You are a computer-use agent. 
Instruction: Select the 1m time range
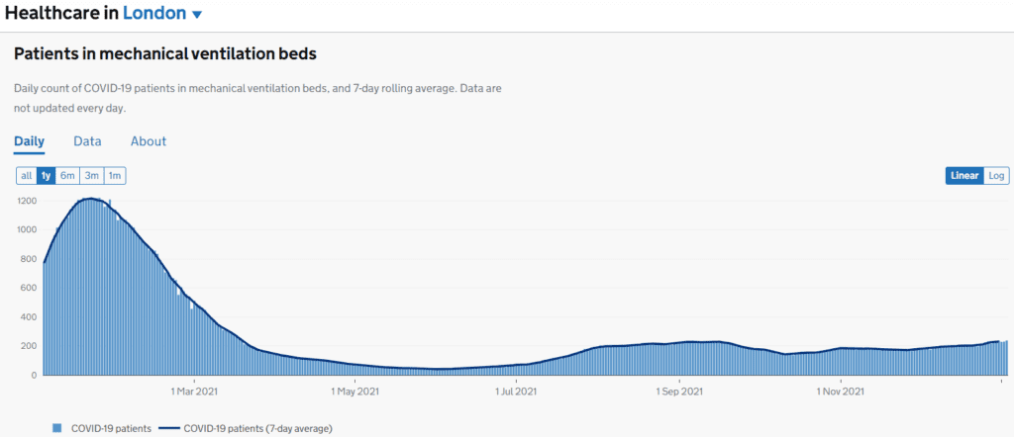pyautogui.click(x=115, y=176)
